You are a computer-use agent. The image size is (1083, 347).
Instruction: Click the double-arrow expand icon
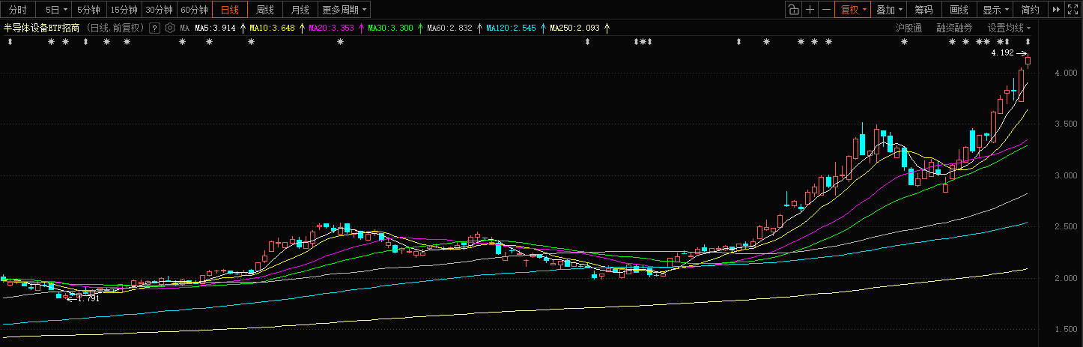click(1056, 10)
